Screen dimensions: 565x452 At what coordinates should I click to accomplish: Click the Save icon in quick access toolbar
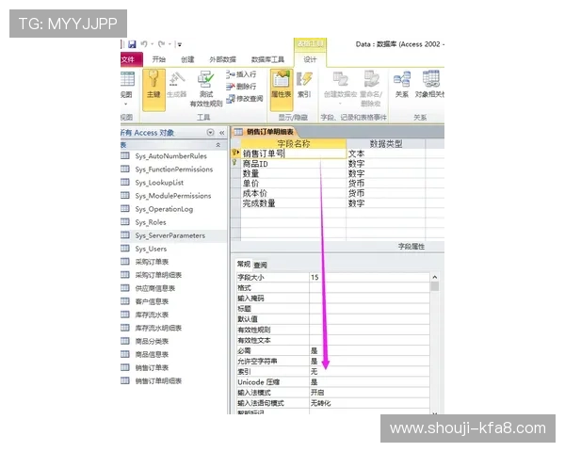click(x=132, y=44)
